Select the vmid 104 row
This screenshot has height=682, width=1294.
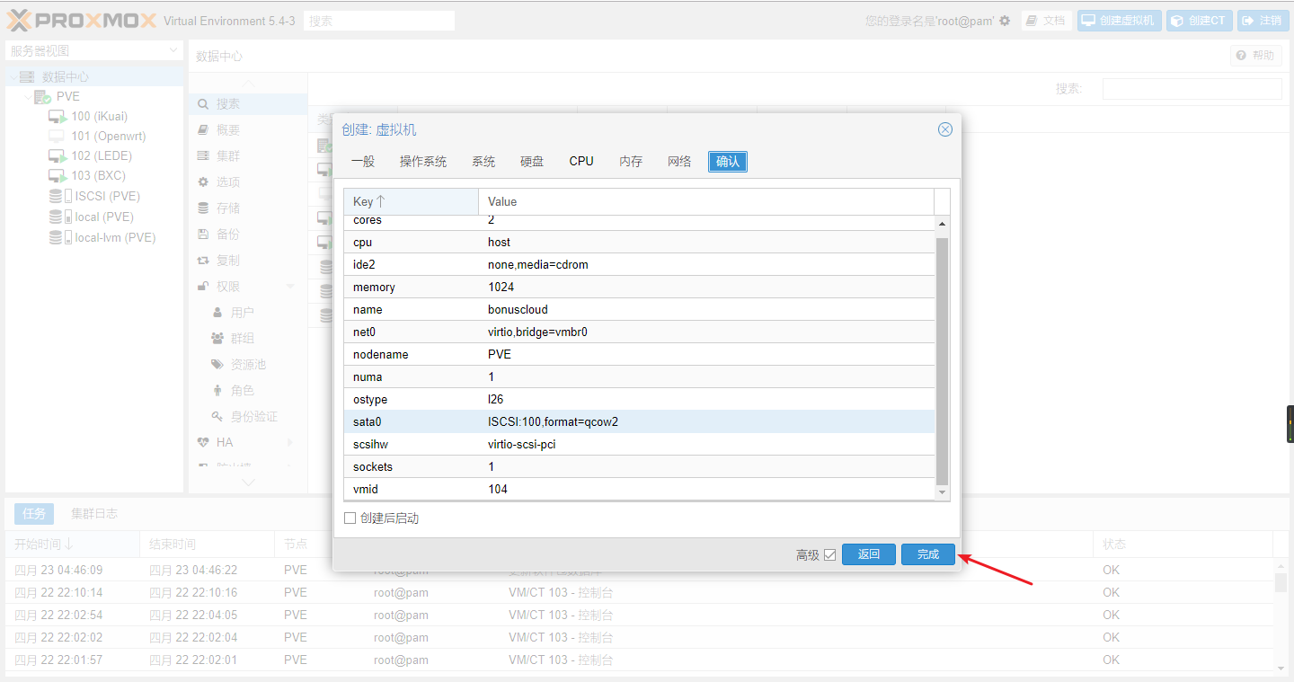tap(640, 489)
